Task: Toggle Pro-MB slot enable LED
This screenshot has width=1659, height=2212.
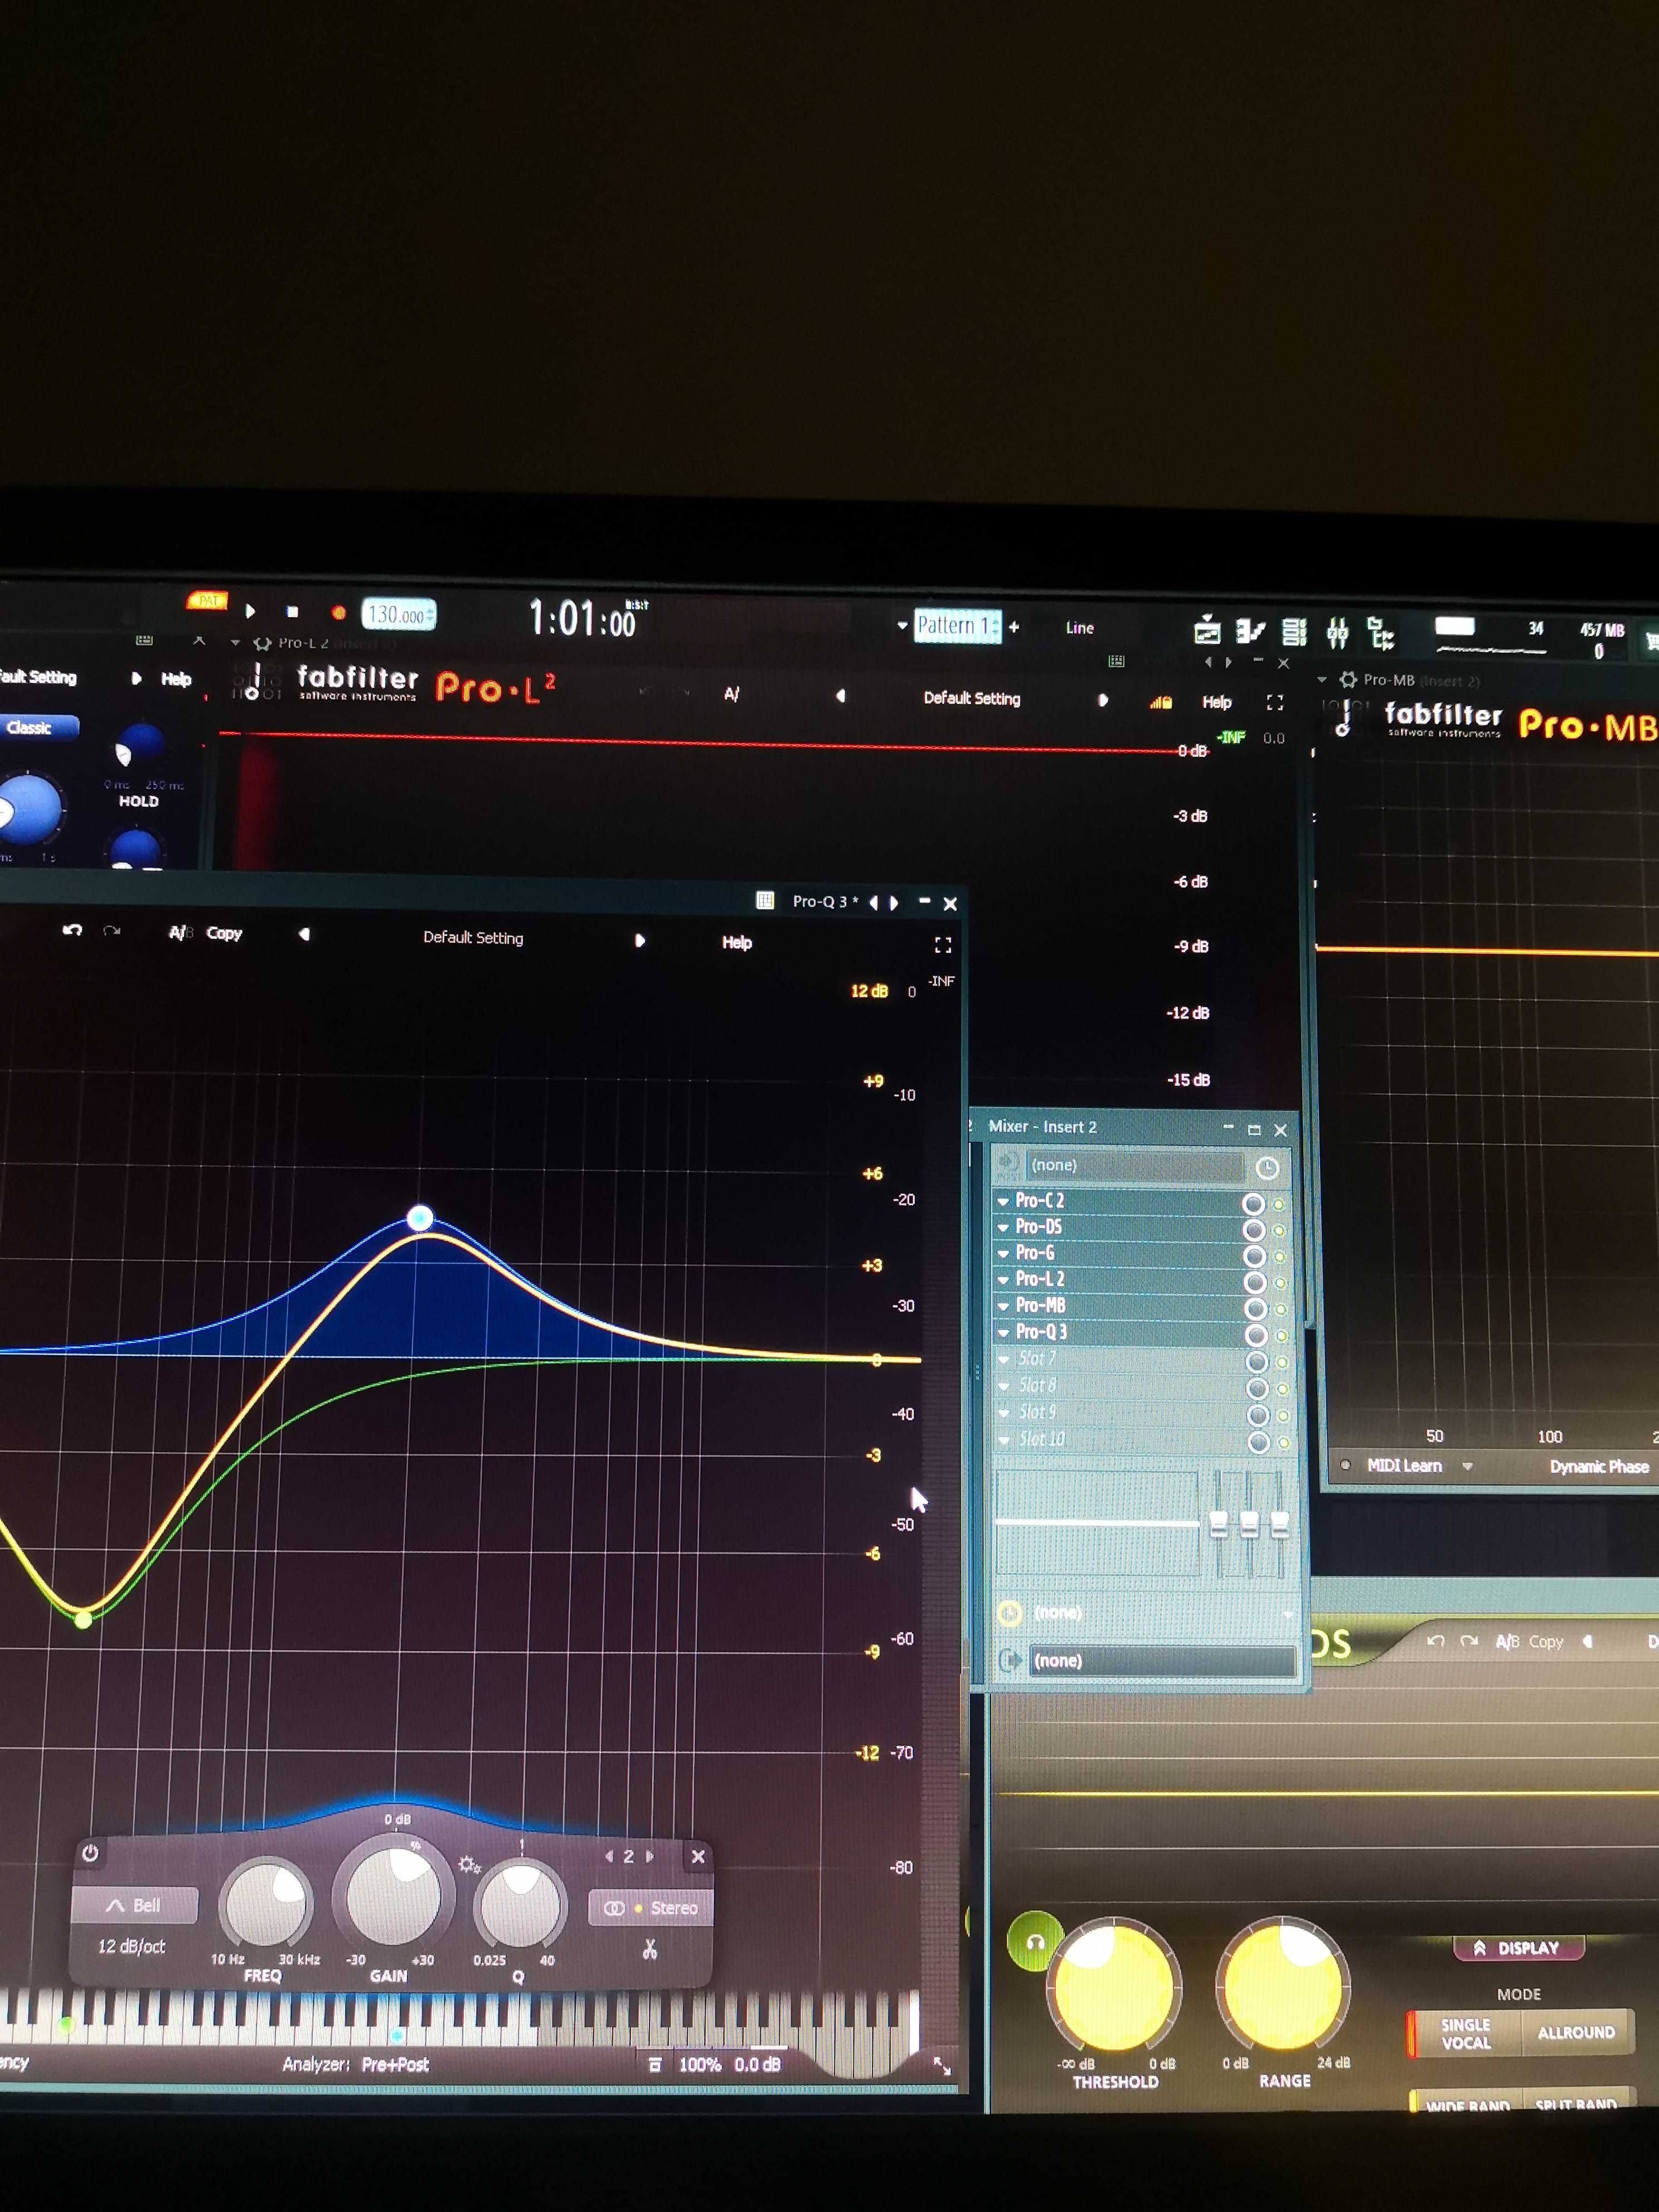Action: click(1281, 1309)
